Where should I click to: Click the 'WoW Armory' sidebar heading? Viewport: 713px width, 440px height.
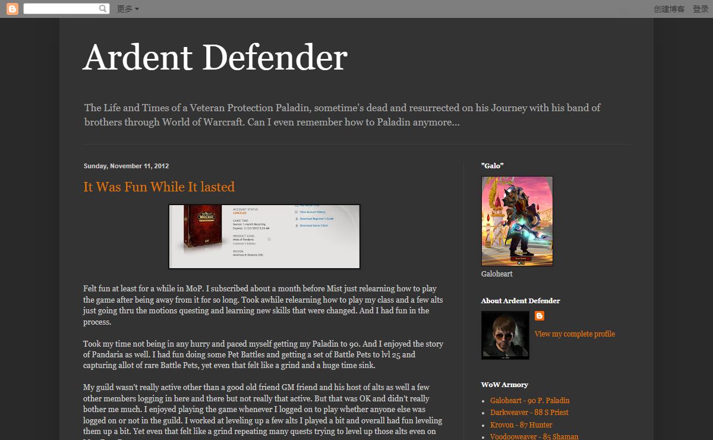coord(504,385)
